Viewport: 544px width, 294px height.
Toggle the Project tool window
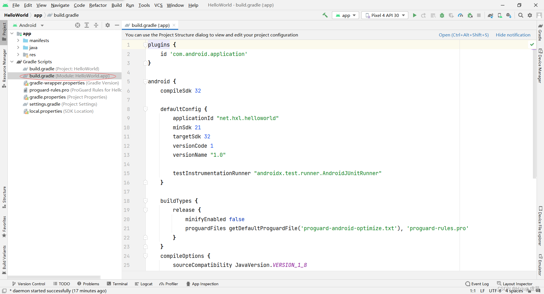coord(4,32)
